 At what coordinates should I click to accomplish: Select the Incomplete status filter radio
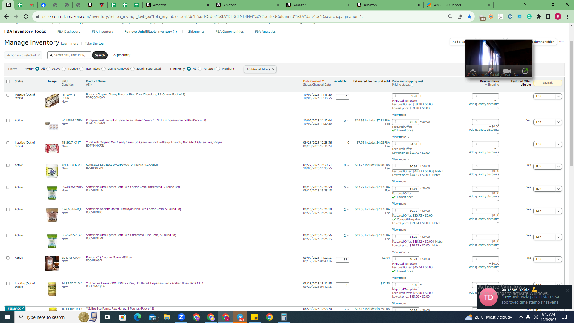pos(81,69)
